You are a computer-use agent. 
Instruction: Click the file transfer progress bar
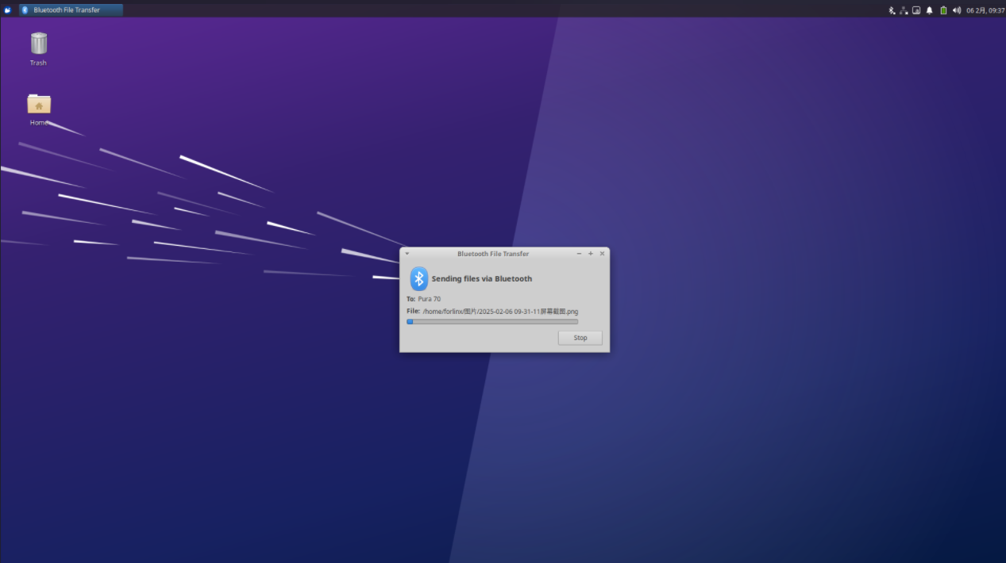(492, 322)
